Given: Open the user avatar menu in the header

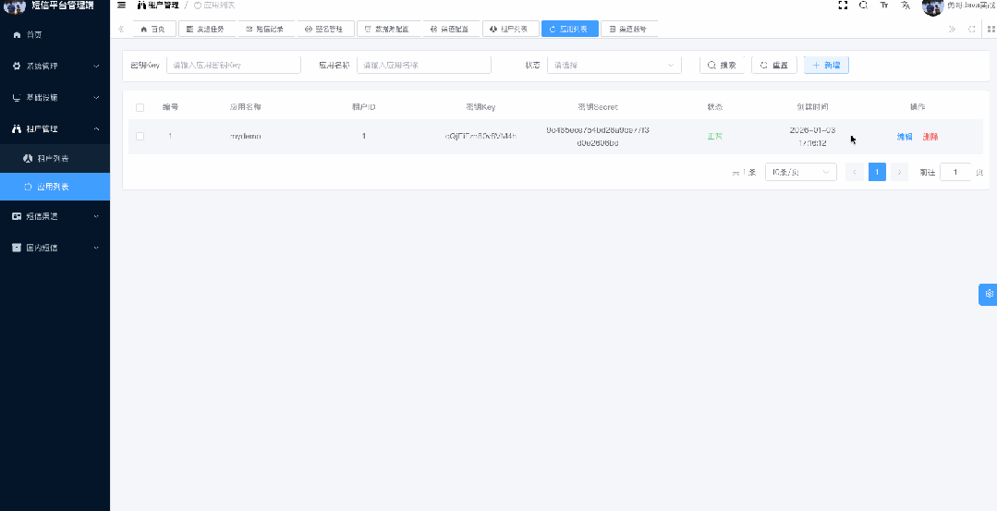Looking at the screenshot, I should 932,6.
